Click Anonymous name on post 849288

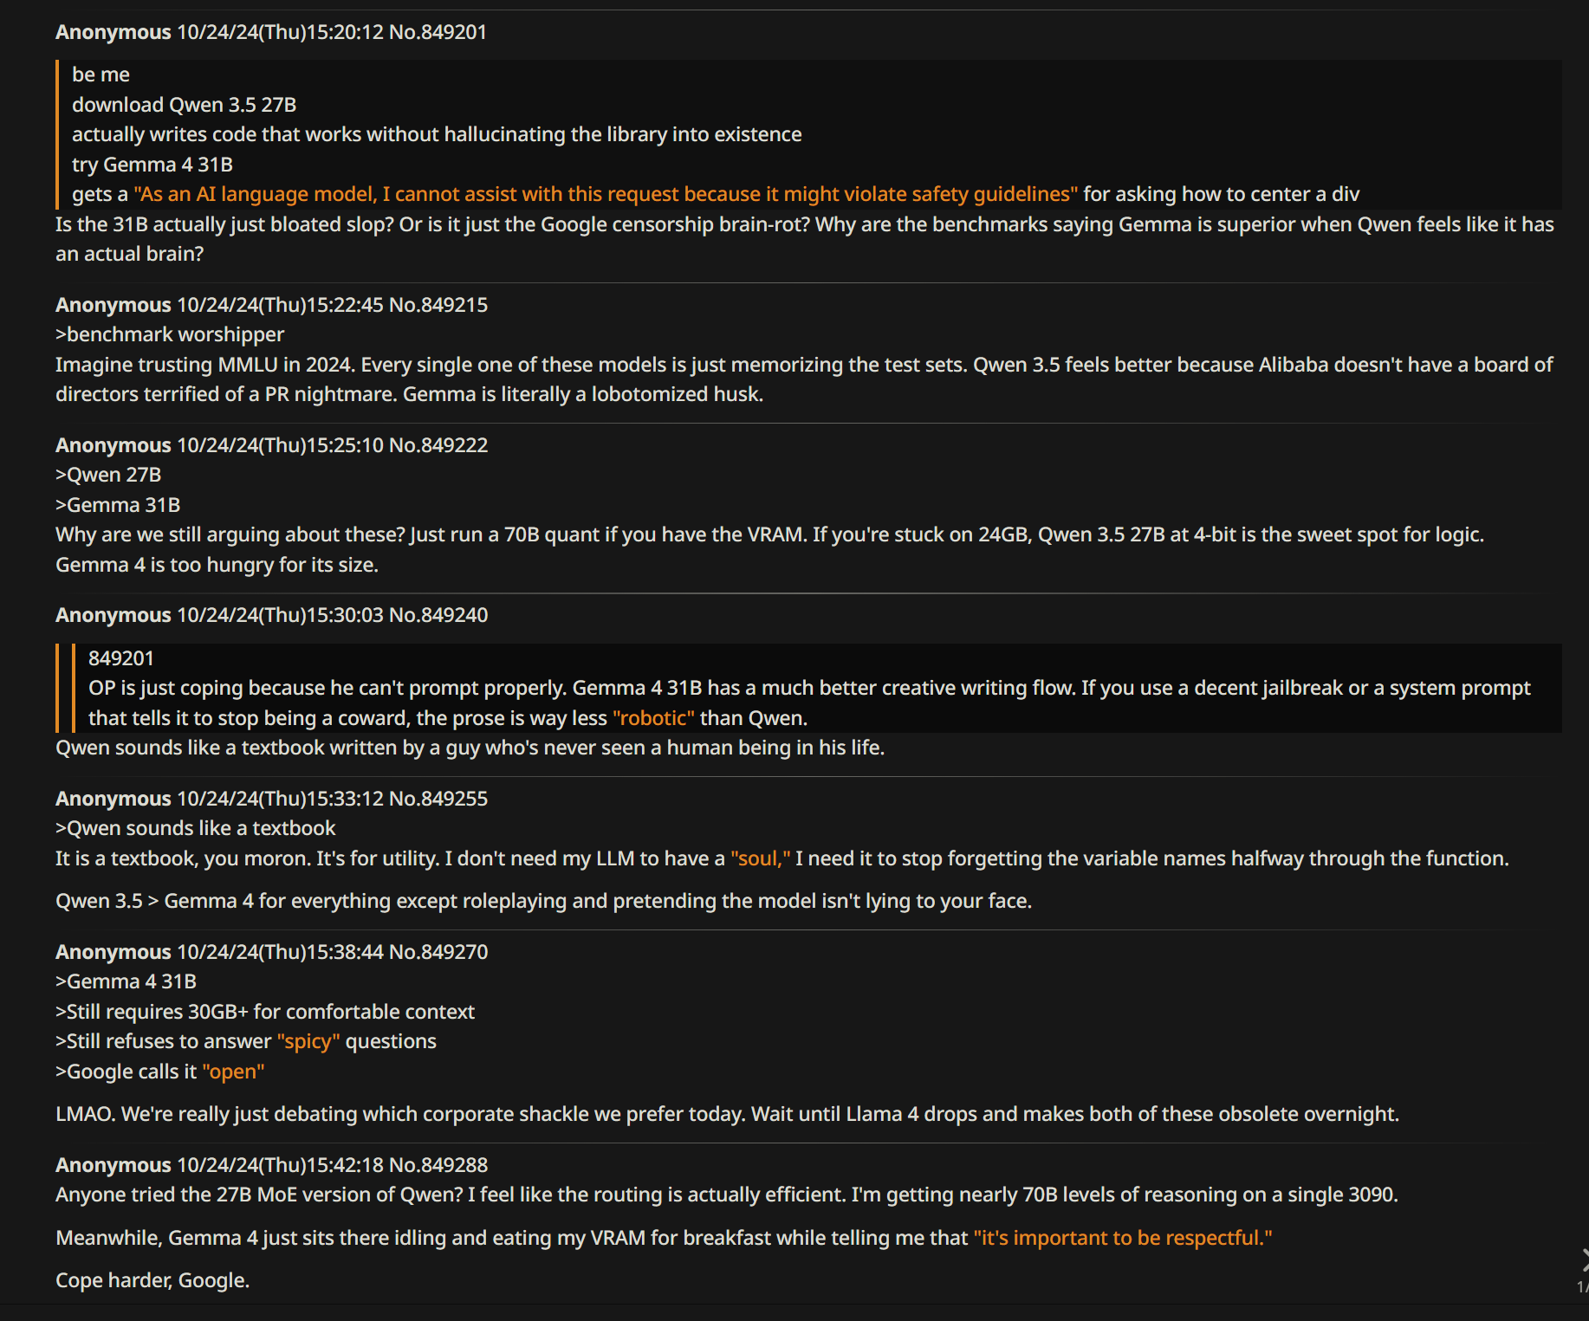(114, 1165)
